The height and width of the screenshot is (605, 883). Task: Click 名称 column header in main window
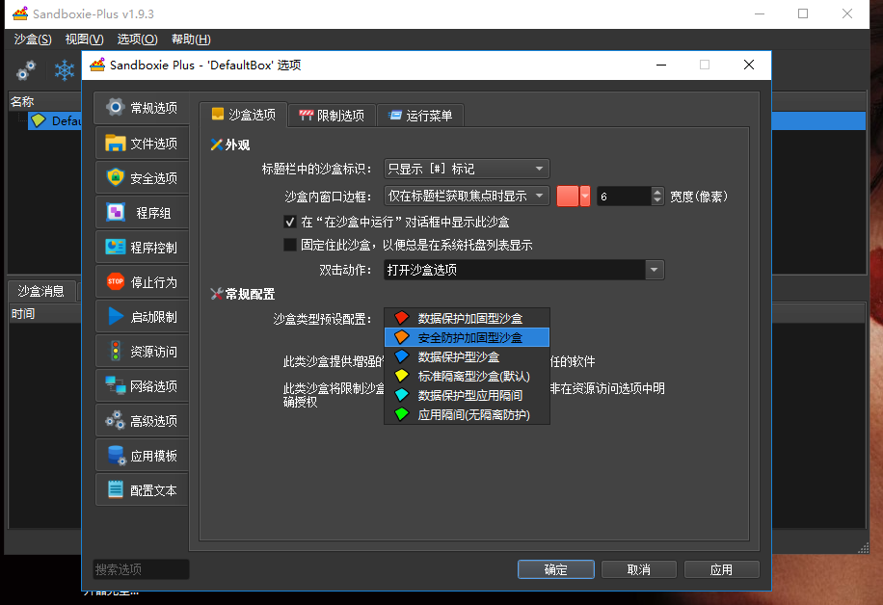pyautogui.click(x=45, y=101)
